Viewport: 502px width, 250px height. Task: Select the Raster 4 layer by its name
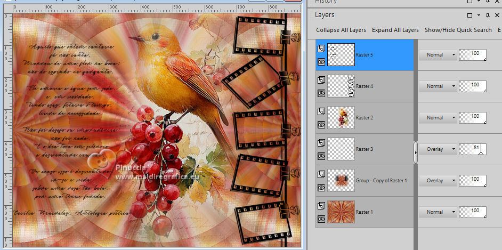tap(365, 86)
